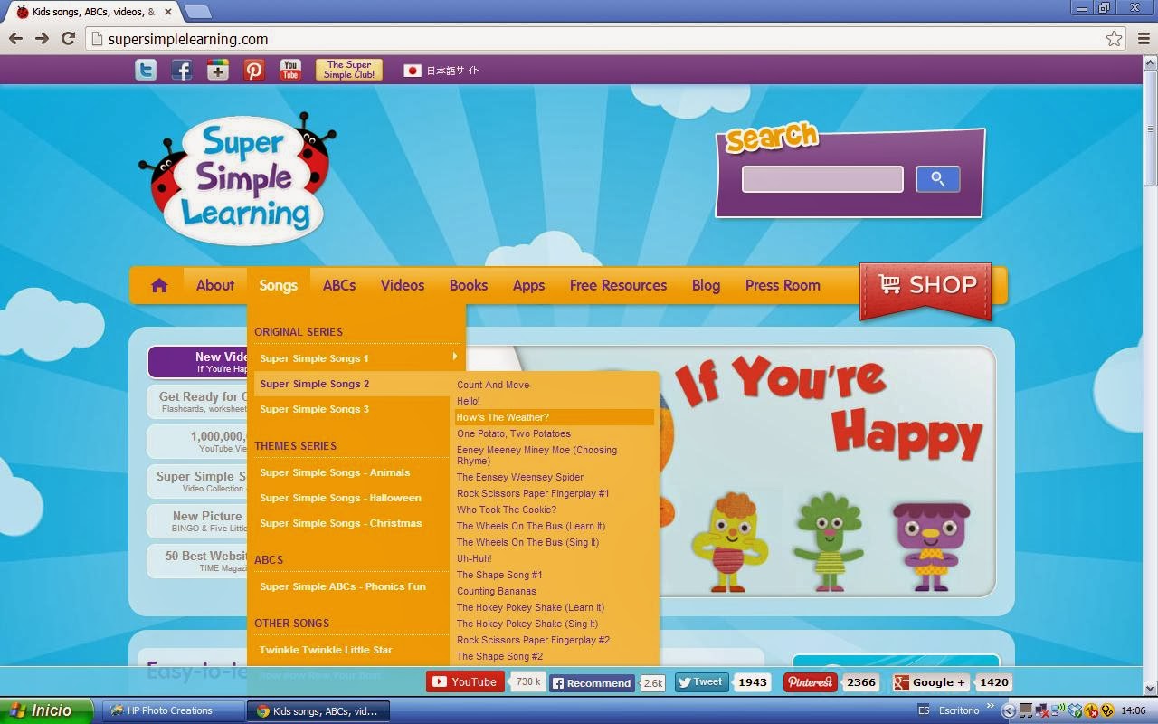
Task: Click the Facebook Recommend button
Action: (x=593, y=683)
